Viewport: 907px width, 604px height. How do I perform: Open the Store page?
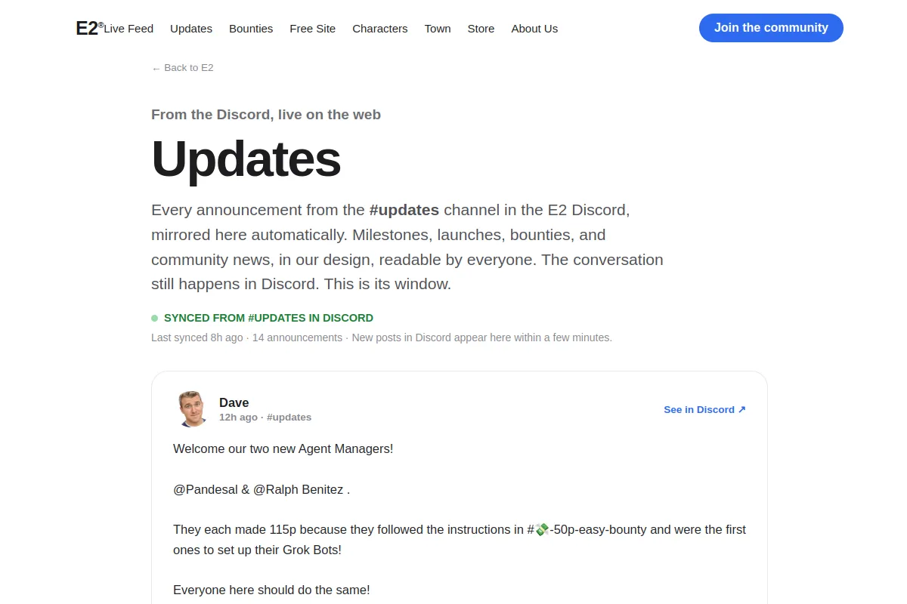(x=481, y=29)
